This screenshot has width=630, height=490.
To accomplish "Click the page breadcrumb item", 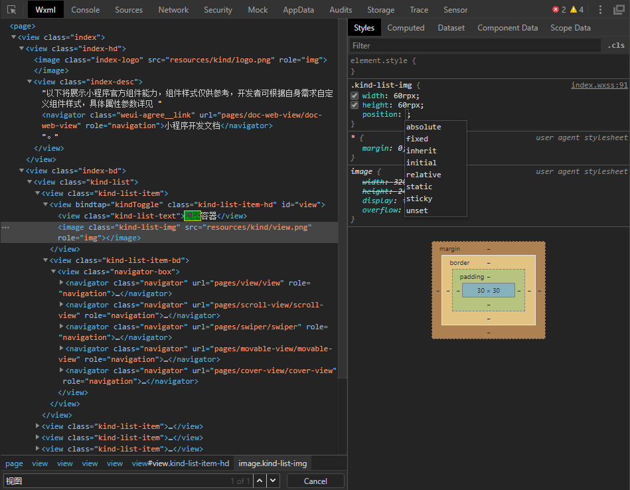I will tap(14, 463).
